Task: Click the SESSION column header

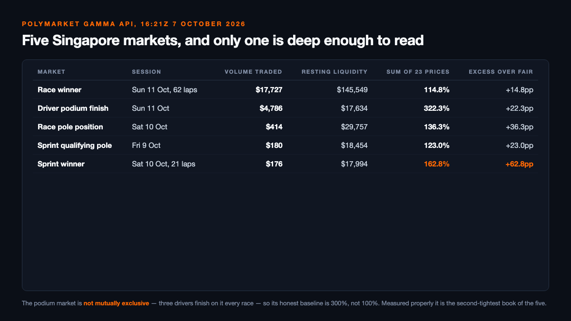Action: point(147,72)
